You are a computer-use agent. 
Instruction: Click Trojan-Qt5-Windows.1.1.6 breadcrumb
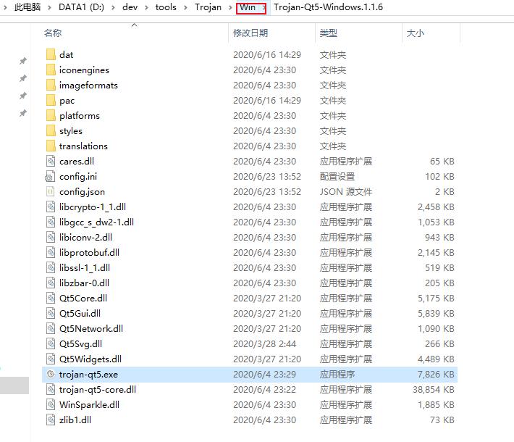(x=328, y=7)
